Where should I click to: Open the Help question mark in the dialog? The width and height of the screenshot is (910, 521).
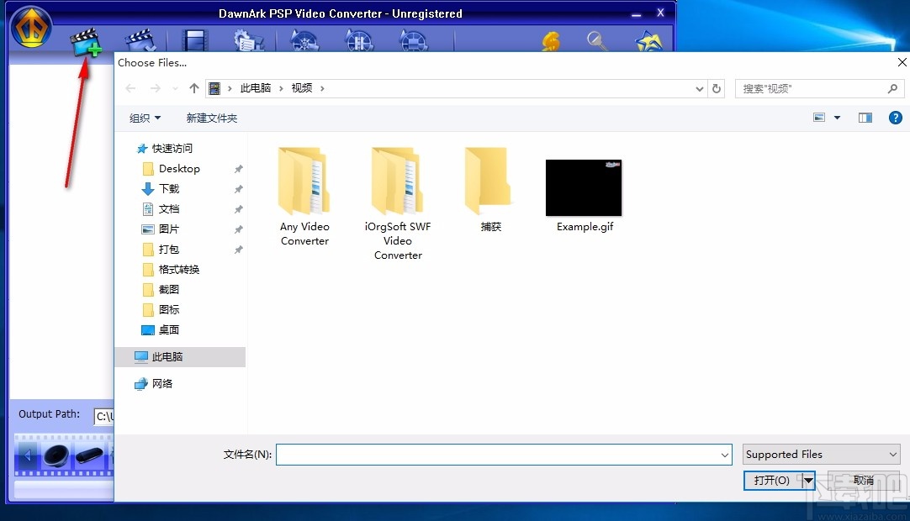[895, 117]
